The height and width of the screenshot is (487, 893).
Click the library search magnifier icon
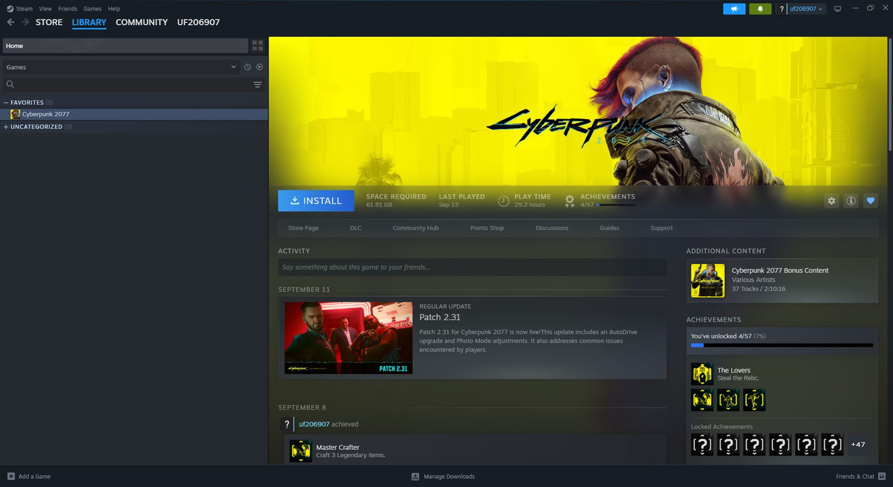[10, 84]
